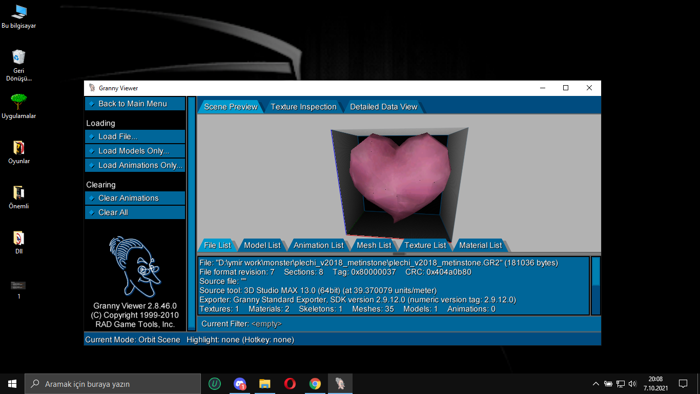The width and height of the screenshot is (700, 394).
Task: Open the Animation List tab
Action: (x=318, y=245)
